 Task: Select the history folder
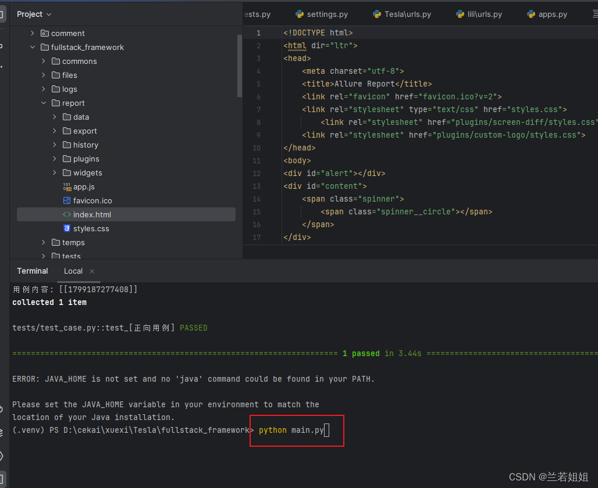coord(86,145)
